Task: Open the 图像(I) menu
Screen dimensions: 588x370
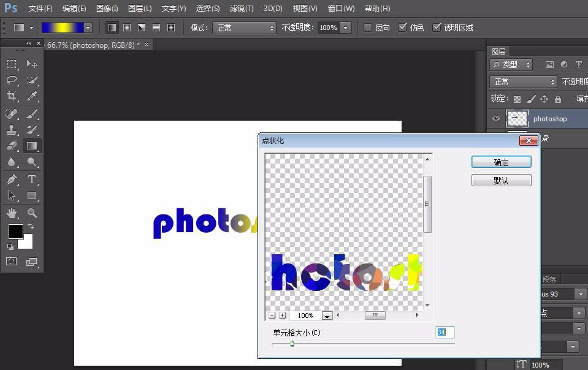Action: tap(107, 8)
